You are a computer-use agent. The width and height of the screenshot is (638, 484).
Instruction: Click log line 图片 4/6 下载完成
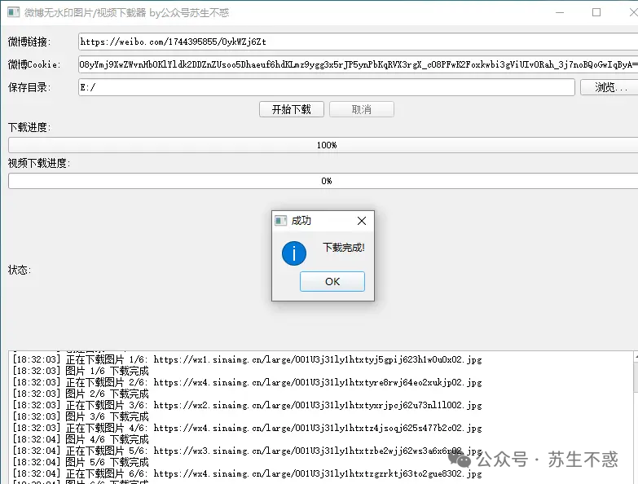tap(81, 439)
